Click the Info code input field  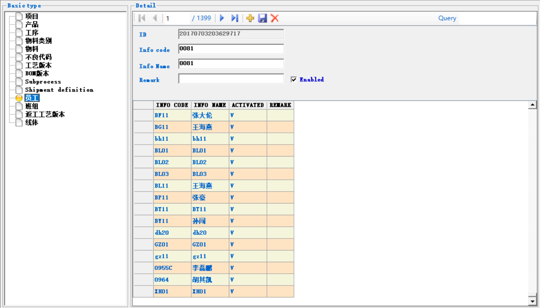click(231, 49)
